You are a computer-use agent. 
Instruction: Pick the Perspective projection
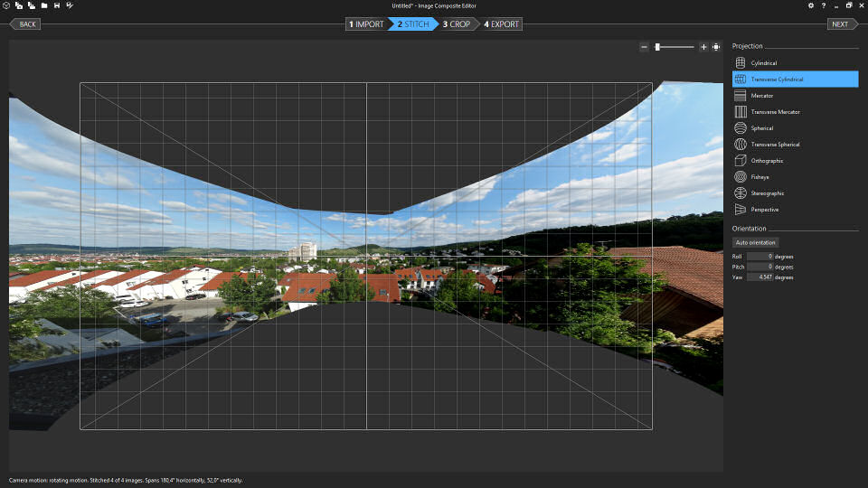point(764,210)
